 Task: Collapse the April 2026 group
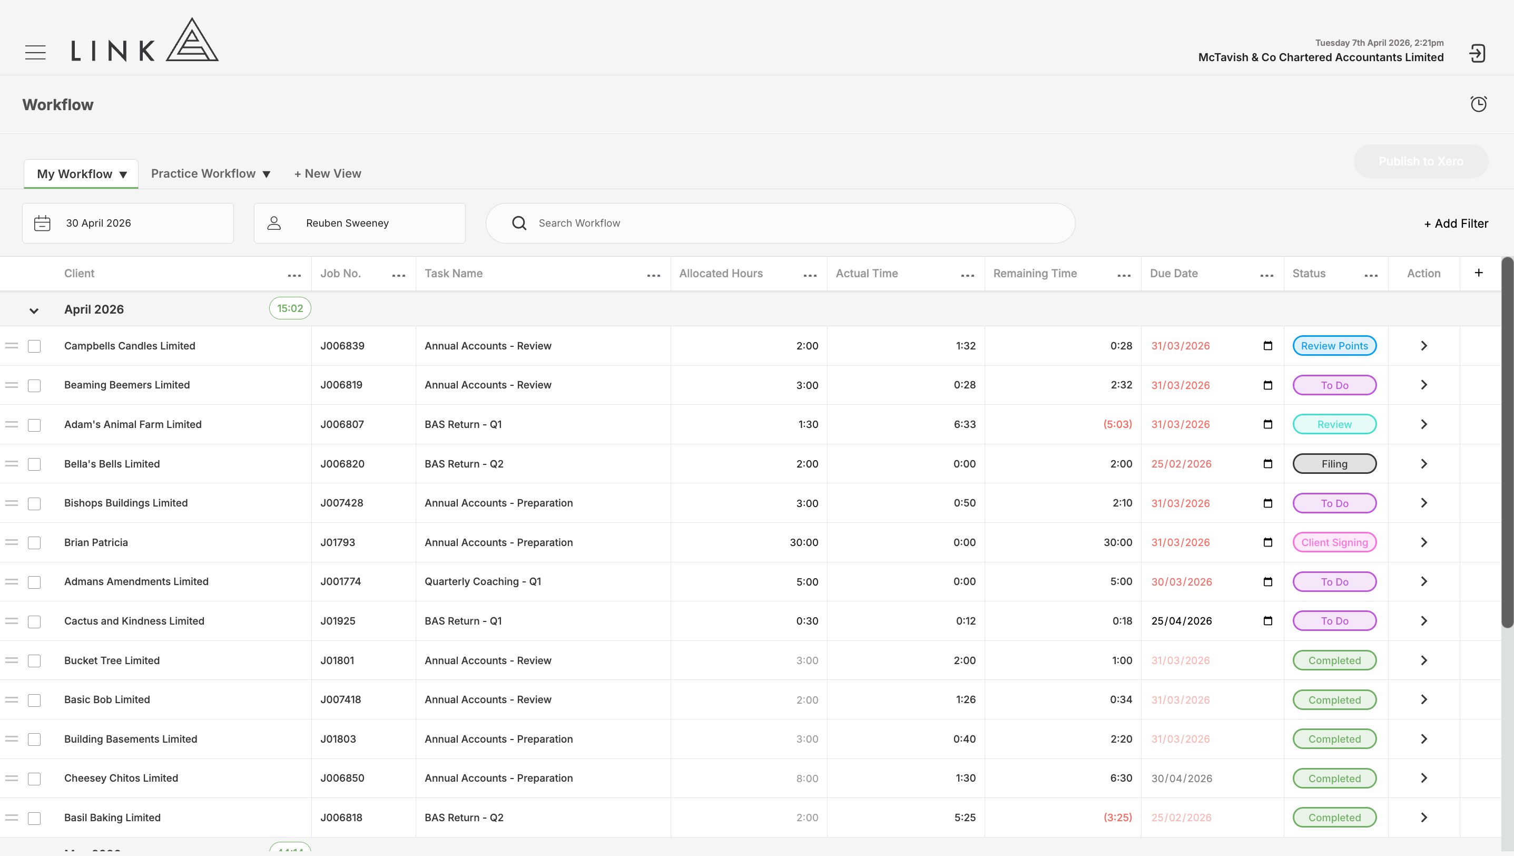tap(34, 310)
